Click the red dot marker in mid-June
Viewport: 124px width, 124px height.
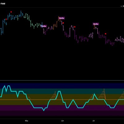click(75, 27)
